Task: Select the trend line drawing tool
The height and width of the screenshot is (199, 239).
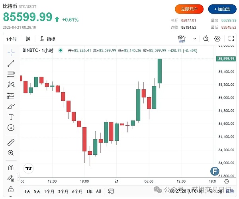Action: click(x=11, y=63)
